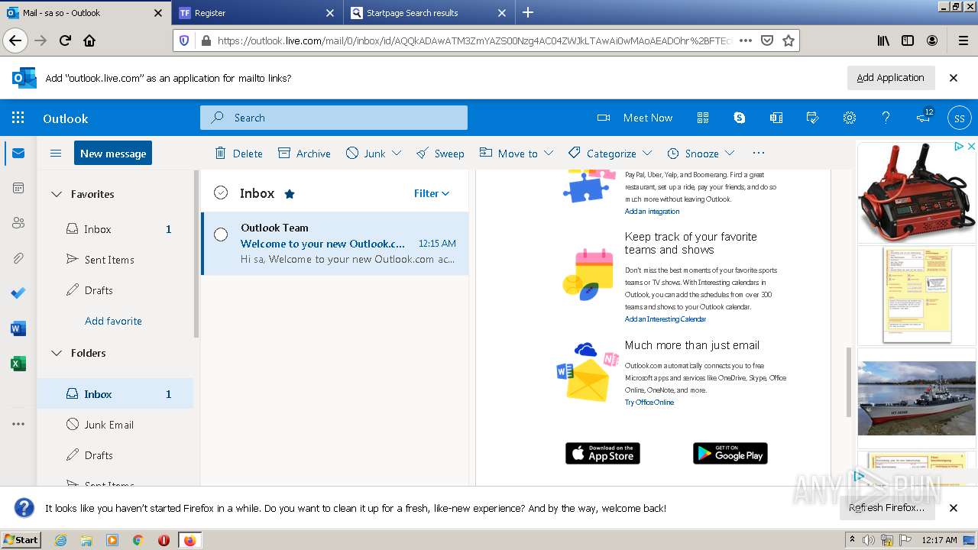This screenshot has width=978, height=550.
Task: Open To Do checkmark icon
Action: [18, 293]
